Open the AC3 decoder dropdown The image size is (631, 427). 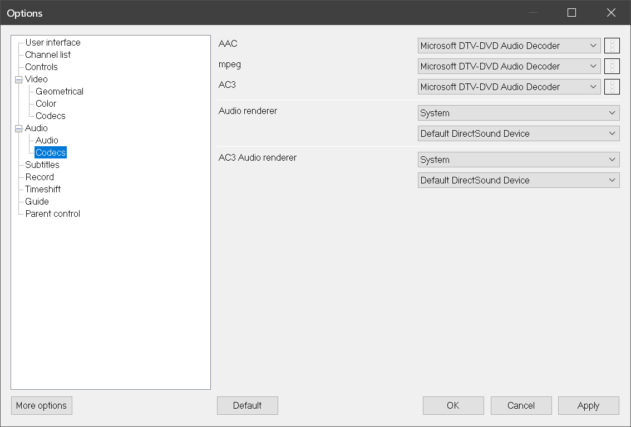pos(509,87)
